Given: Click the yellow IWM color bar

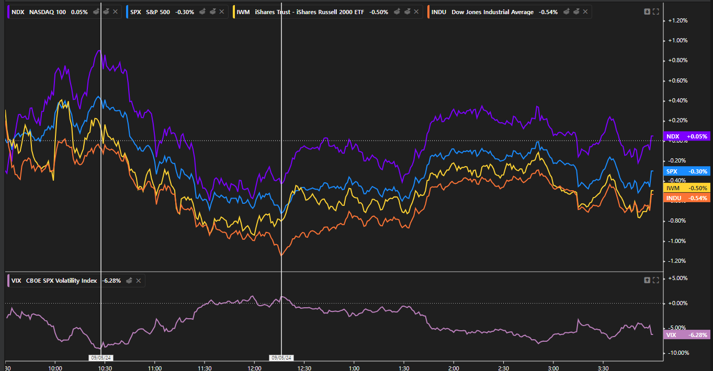Looking at the screenshot, I should point(234,11).
